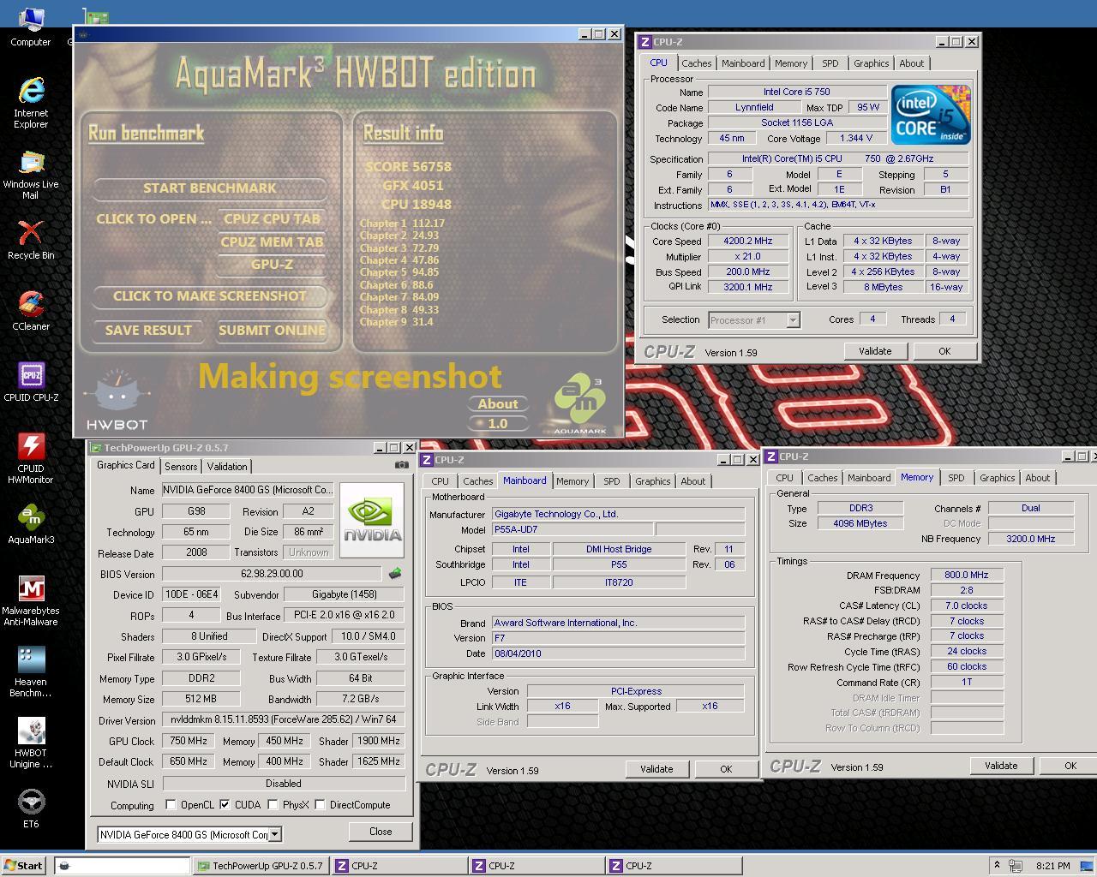Open the CPU tab in the CPU-Z Memory window
This screenshot has height=877, width=1097.
[784, 478]
